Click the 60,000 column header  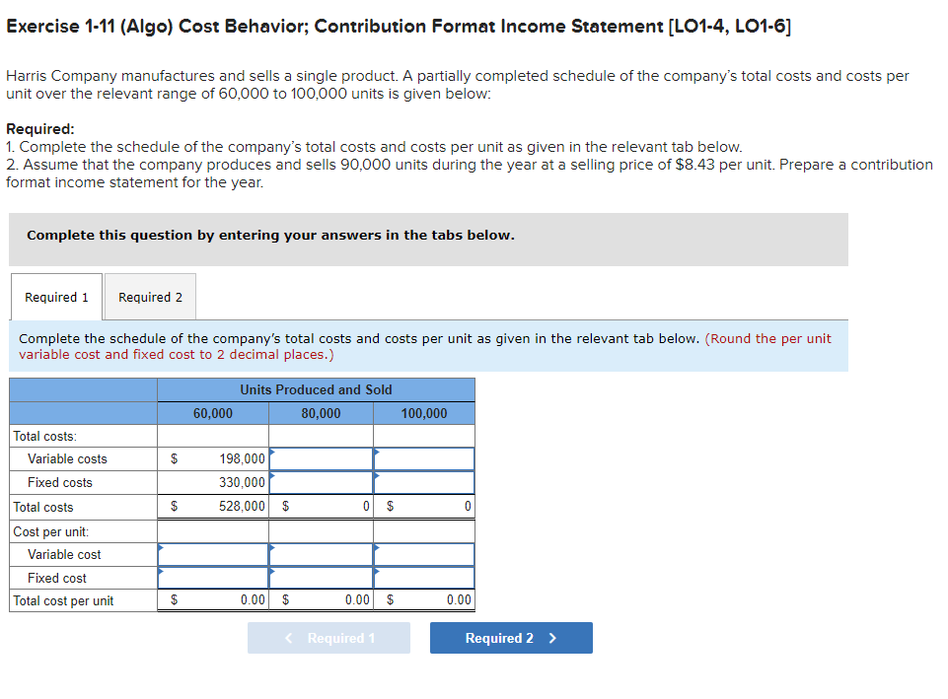[x=212, y=413]
